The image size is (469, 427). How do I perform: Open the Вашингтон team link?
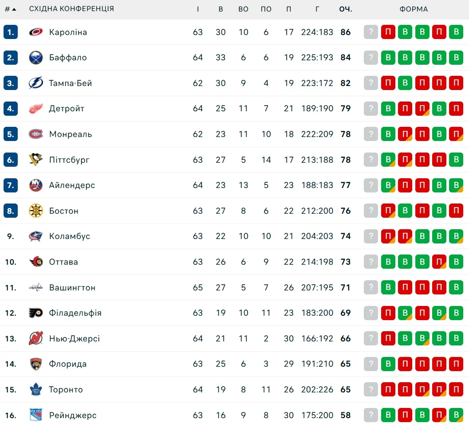click(72, 288)
